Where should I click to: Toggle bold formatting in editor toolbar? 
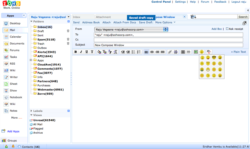point(76,52)
